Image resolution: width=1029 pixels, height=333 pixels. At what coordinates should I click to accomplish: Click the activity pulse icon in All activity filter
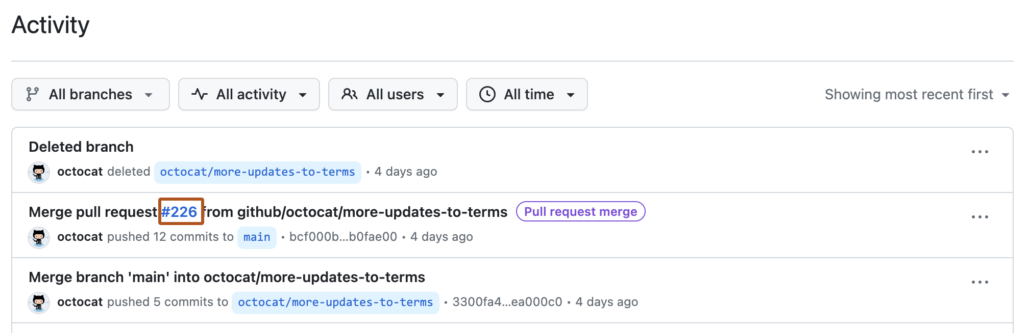tap(200, 94)
